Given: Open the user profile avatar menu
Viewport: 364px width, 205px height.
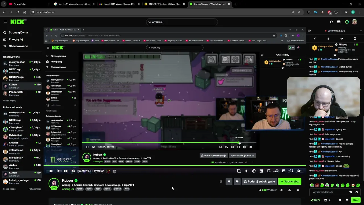Looking at the screenshot, I should pyautogui.click(x=354, y=22).
